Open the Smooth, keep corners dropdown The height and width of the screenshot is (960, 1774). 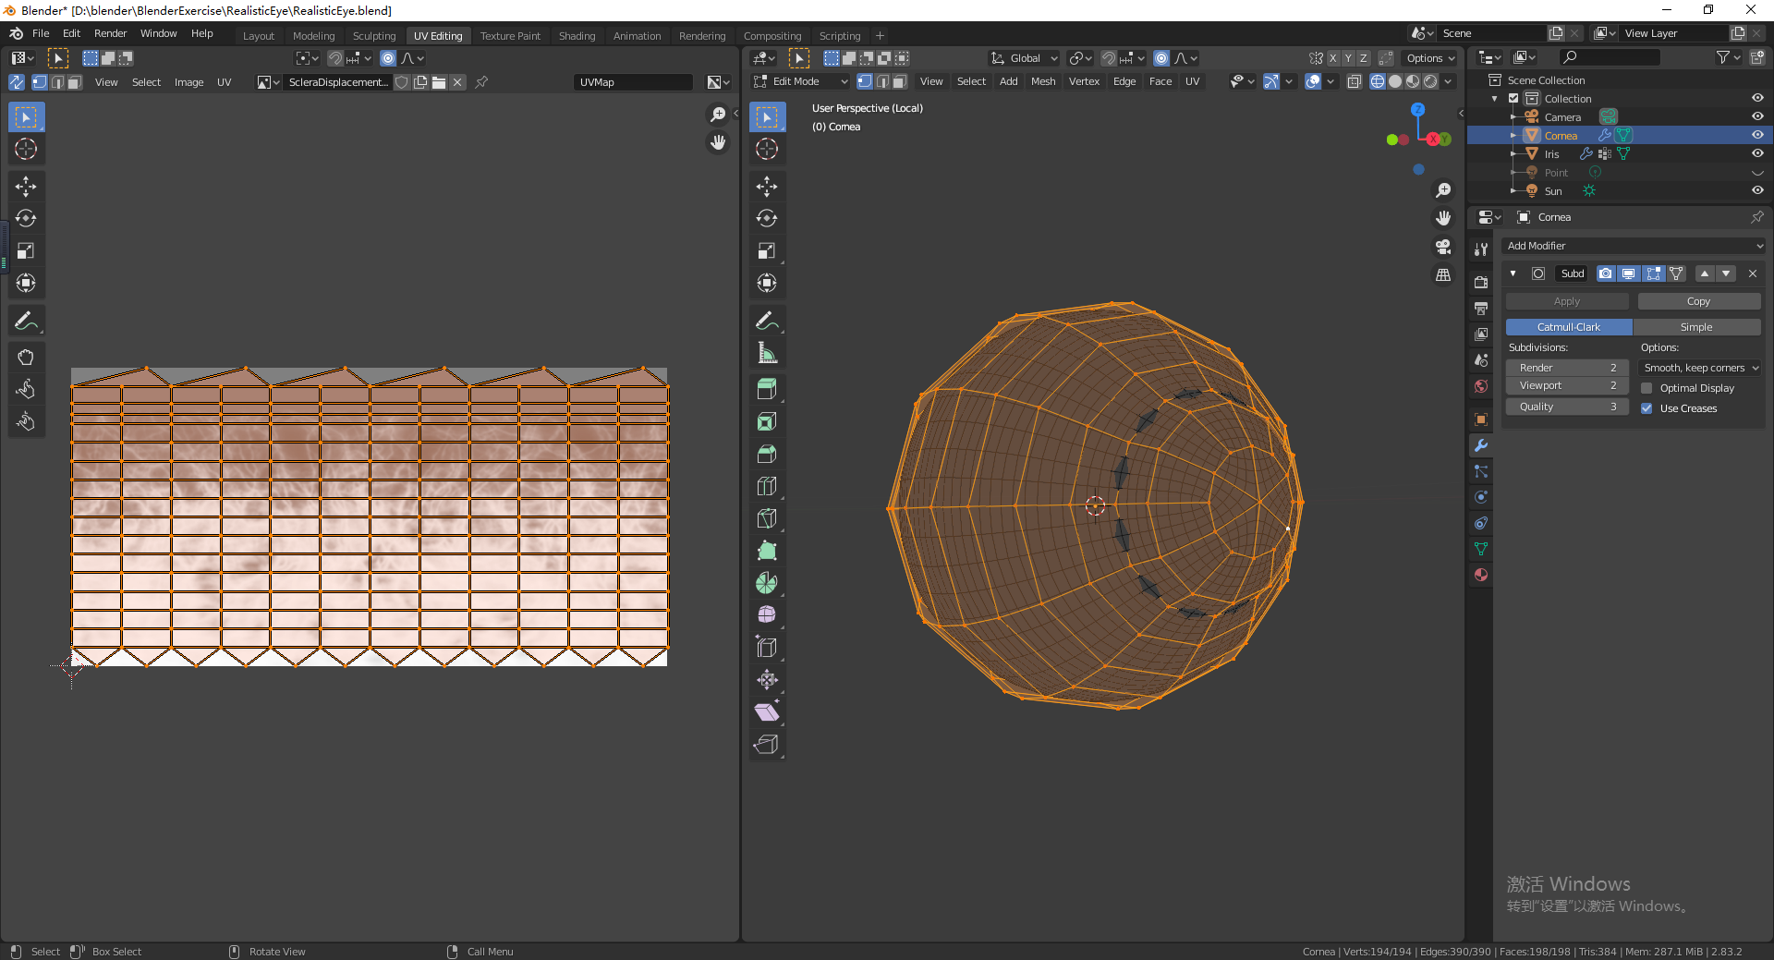click(1701, 368)
